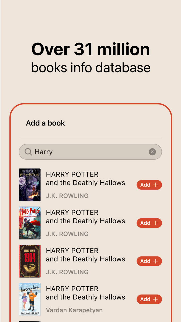
Task: Select the Harry Potter Philosopher's Stone cover image
Action: tap(29, 223)
